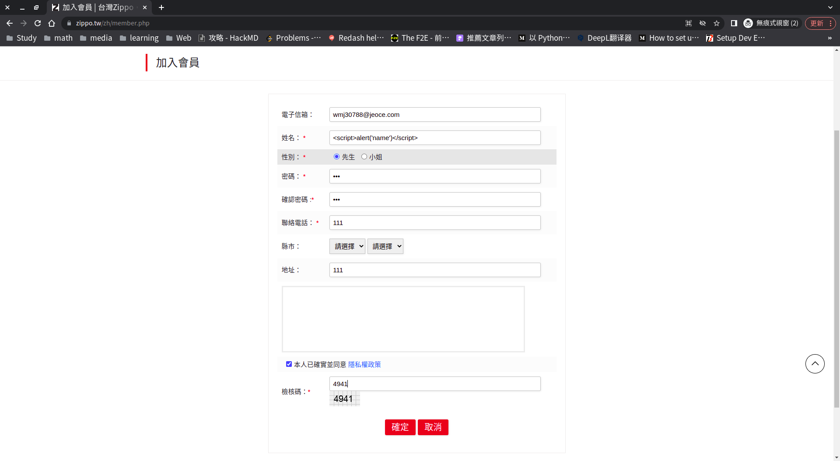Open the math bookmarks folder

[x=58, y=38]
